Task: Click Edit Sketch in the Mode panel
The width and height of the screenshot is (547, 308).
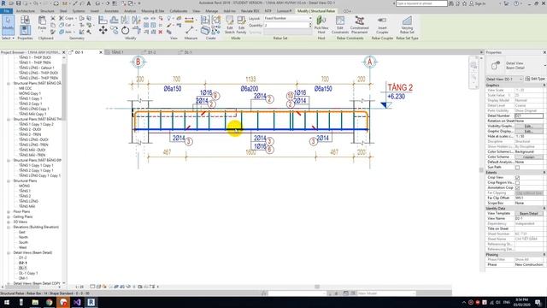Action: (230, 25)
